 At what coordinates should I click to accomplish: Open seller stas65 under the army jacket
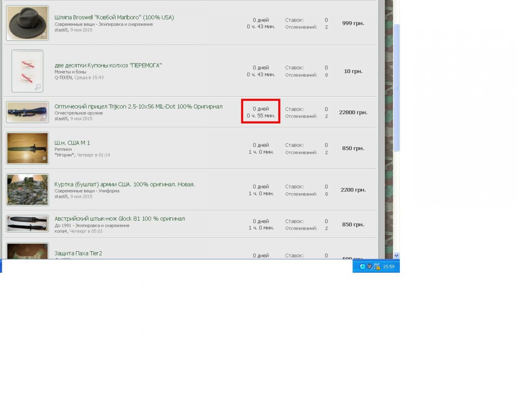pos(61,197)
